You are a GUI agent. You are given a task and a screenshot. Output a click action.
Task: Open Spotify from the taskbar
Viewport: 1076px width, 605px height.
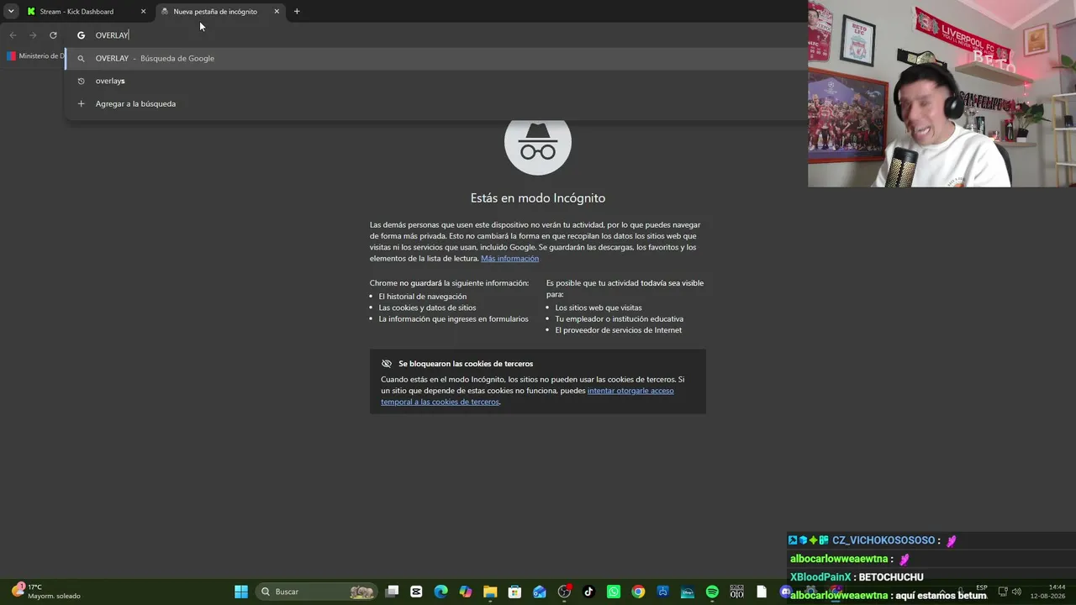(x=712, y=592)
